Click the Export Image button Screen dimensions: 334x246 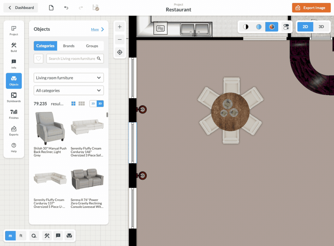pyautogui.click(x=311, y=8)
